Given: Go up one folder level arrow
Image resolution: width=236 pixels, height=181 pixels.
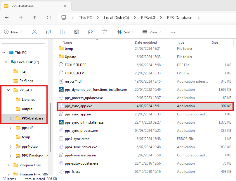Looking at the screenshot, I should (35, 18).
